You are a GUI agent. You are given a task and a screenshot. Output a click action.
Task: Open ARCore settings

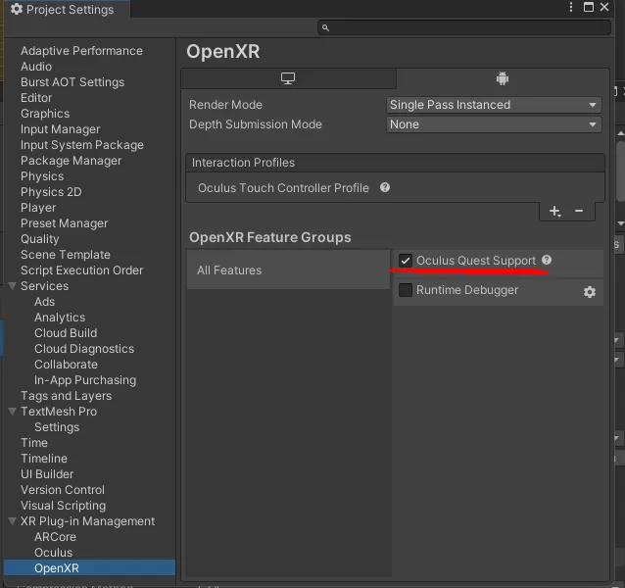click(x=56, y=537)
